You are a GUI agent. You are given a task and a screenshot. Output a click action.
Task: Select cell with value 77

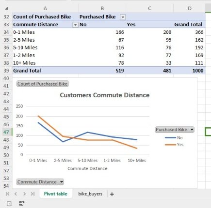point(149,55)
